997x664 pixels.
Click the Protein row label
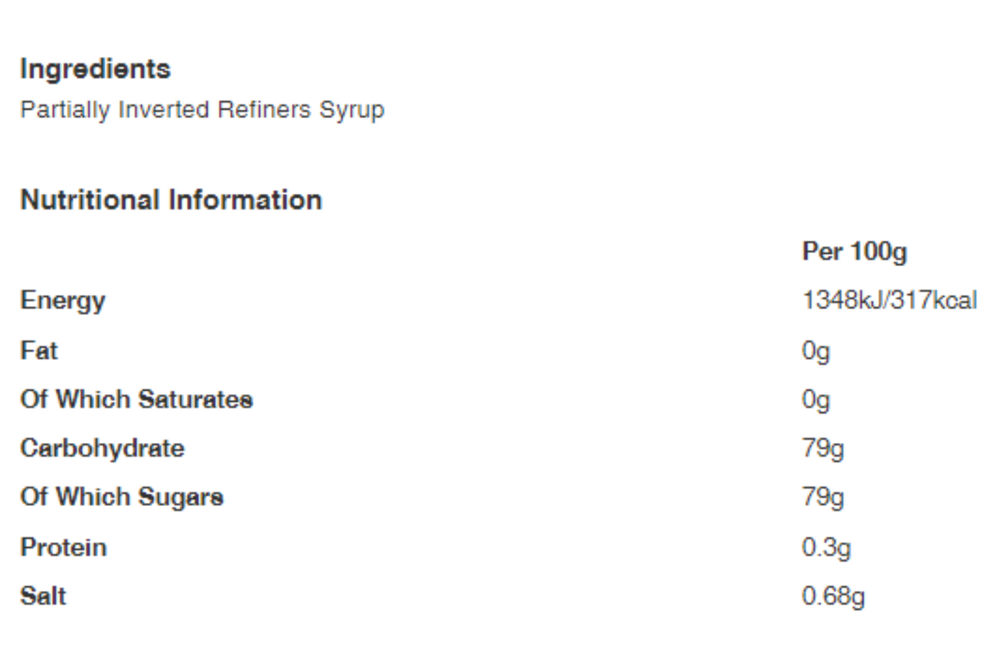pyautogui.click(x=63, y=547)
